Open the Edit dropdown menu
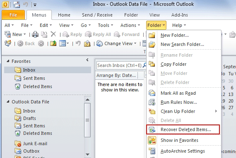Screen dimensions: 236x158 click(46, 25)
